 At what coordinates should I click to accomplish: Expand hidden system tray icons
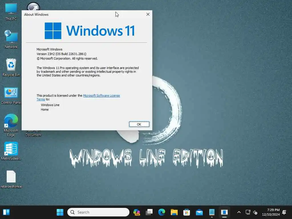pos(239,212)
